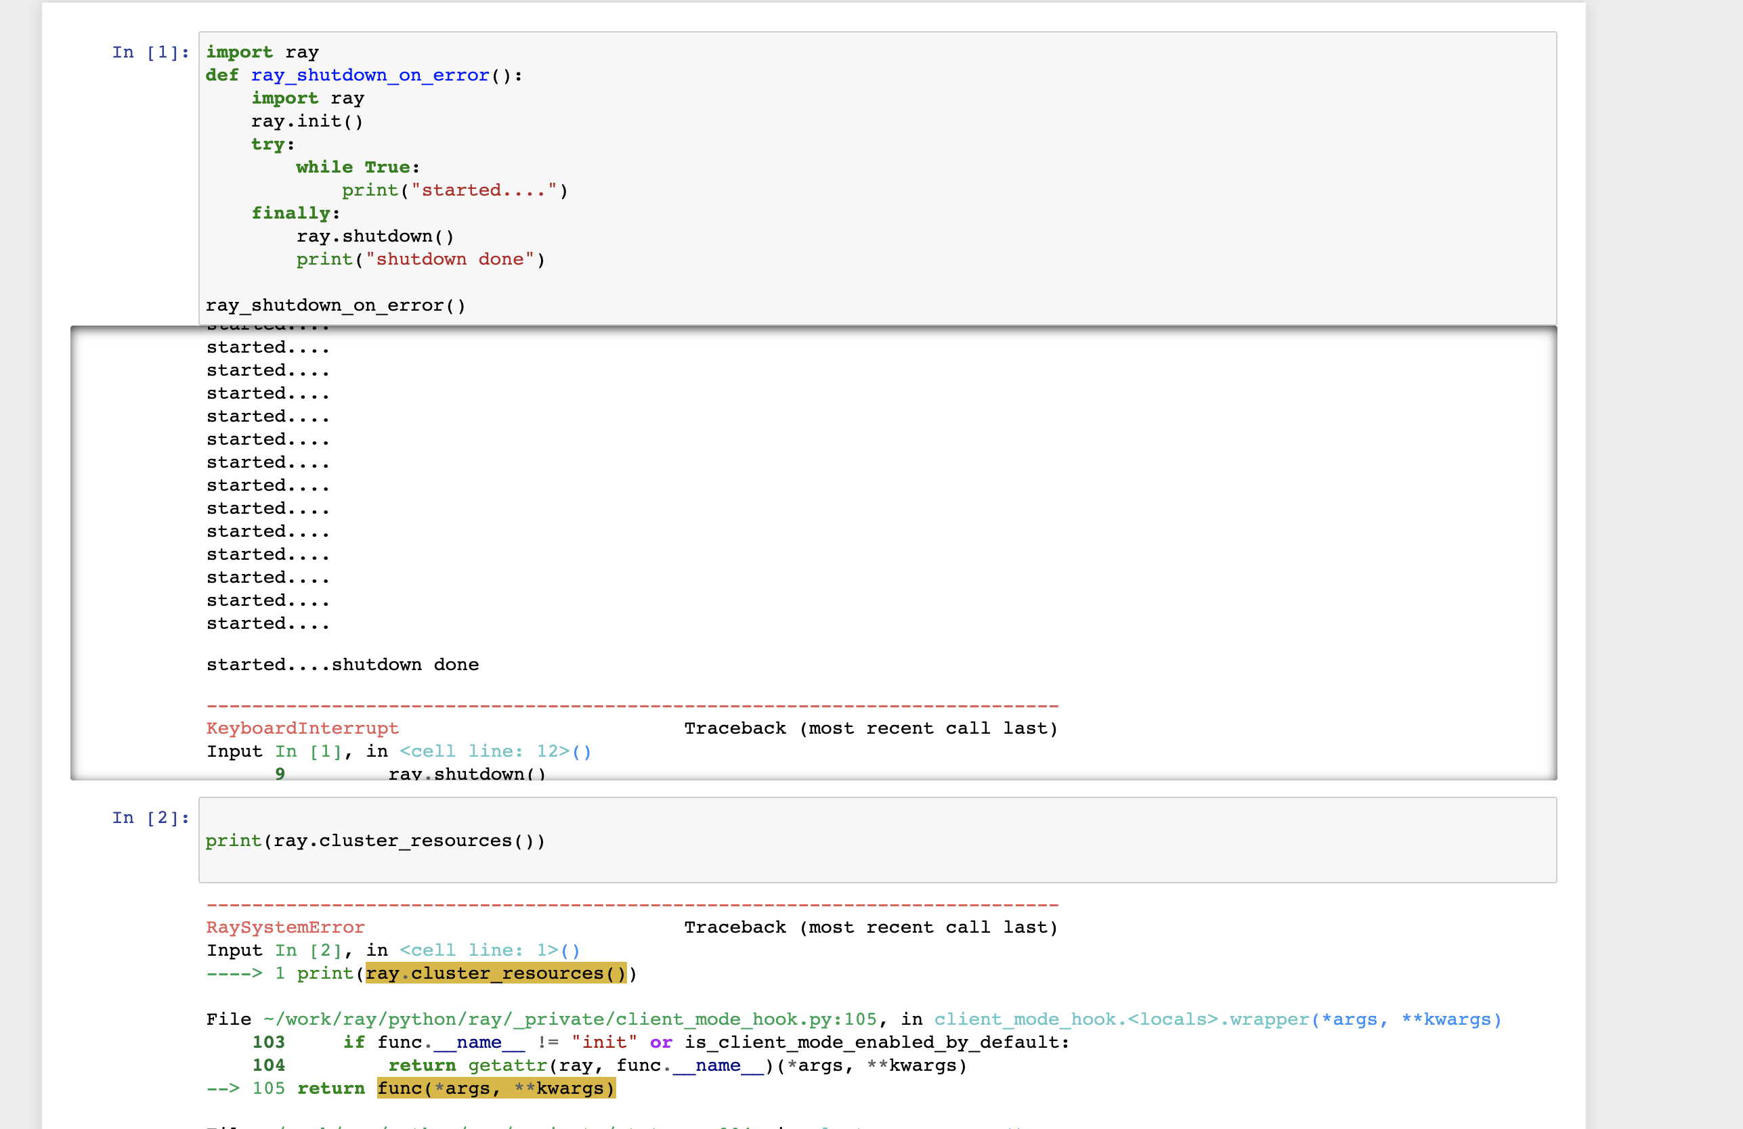Click the print("shutdown done") code line
This screenshot has height=1129, width=1743.
pos(421,259)
